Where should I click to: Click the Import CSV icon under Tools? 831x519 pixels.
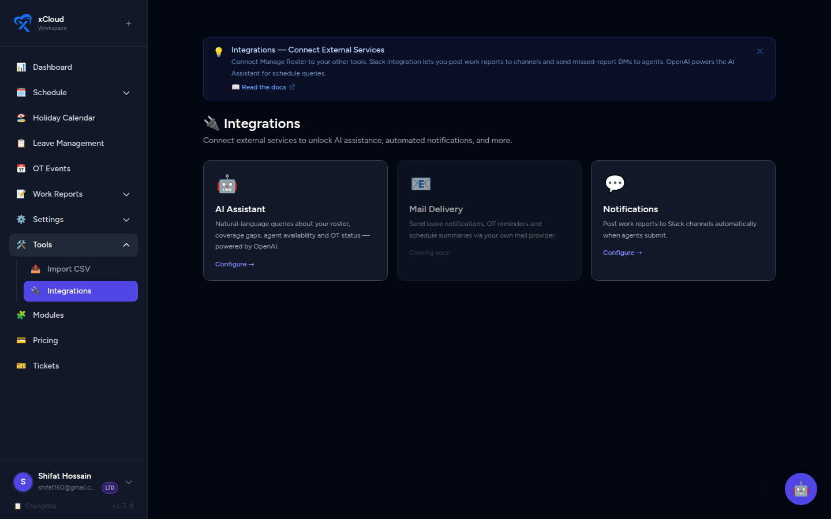pyautogui.click(x=35, y=269)
